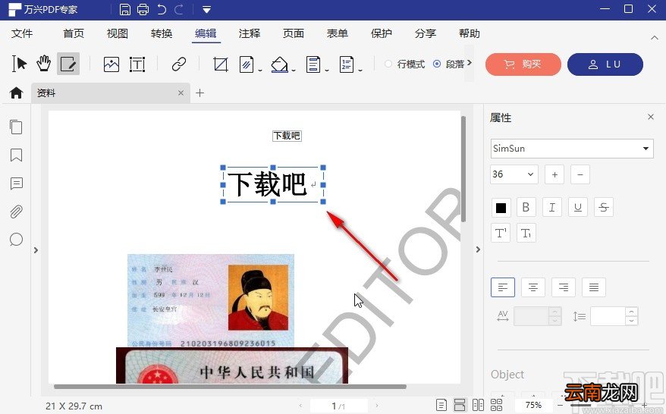Decrease font size with the minus button
This screenshot has width=666, height=414.
click(580, 174)
